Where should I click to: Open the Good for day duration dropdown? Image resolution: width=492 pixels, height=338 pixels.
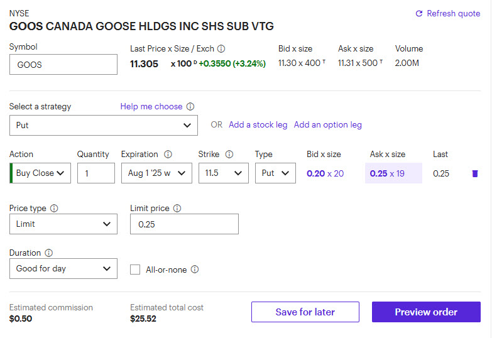63,269
